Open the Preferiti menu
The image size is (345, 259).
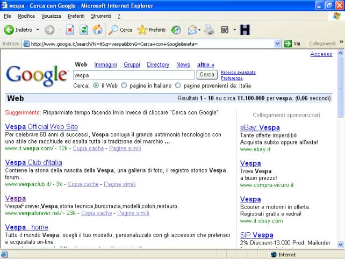point(76,16)
